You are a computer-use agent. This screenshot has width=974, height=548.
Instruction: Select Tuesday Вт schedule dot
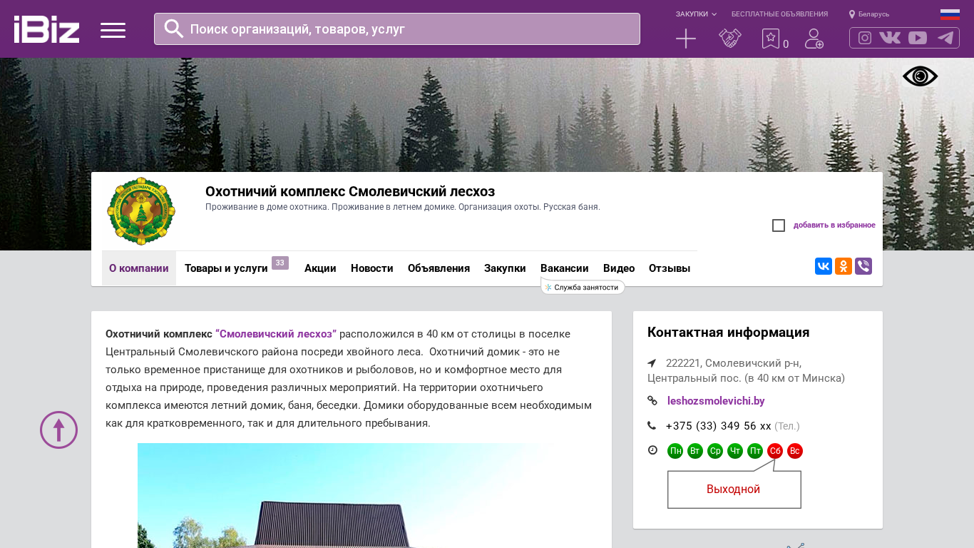[x=695, y=451]
